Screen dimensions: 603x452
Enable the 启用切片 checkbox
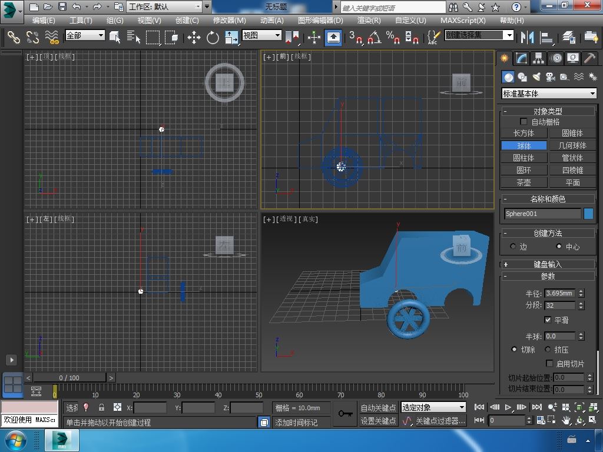[x=549, y=363]
